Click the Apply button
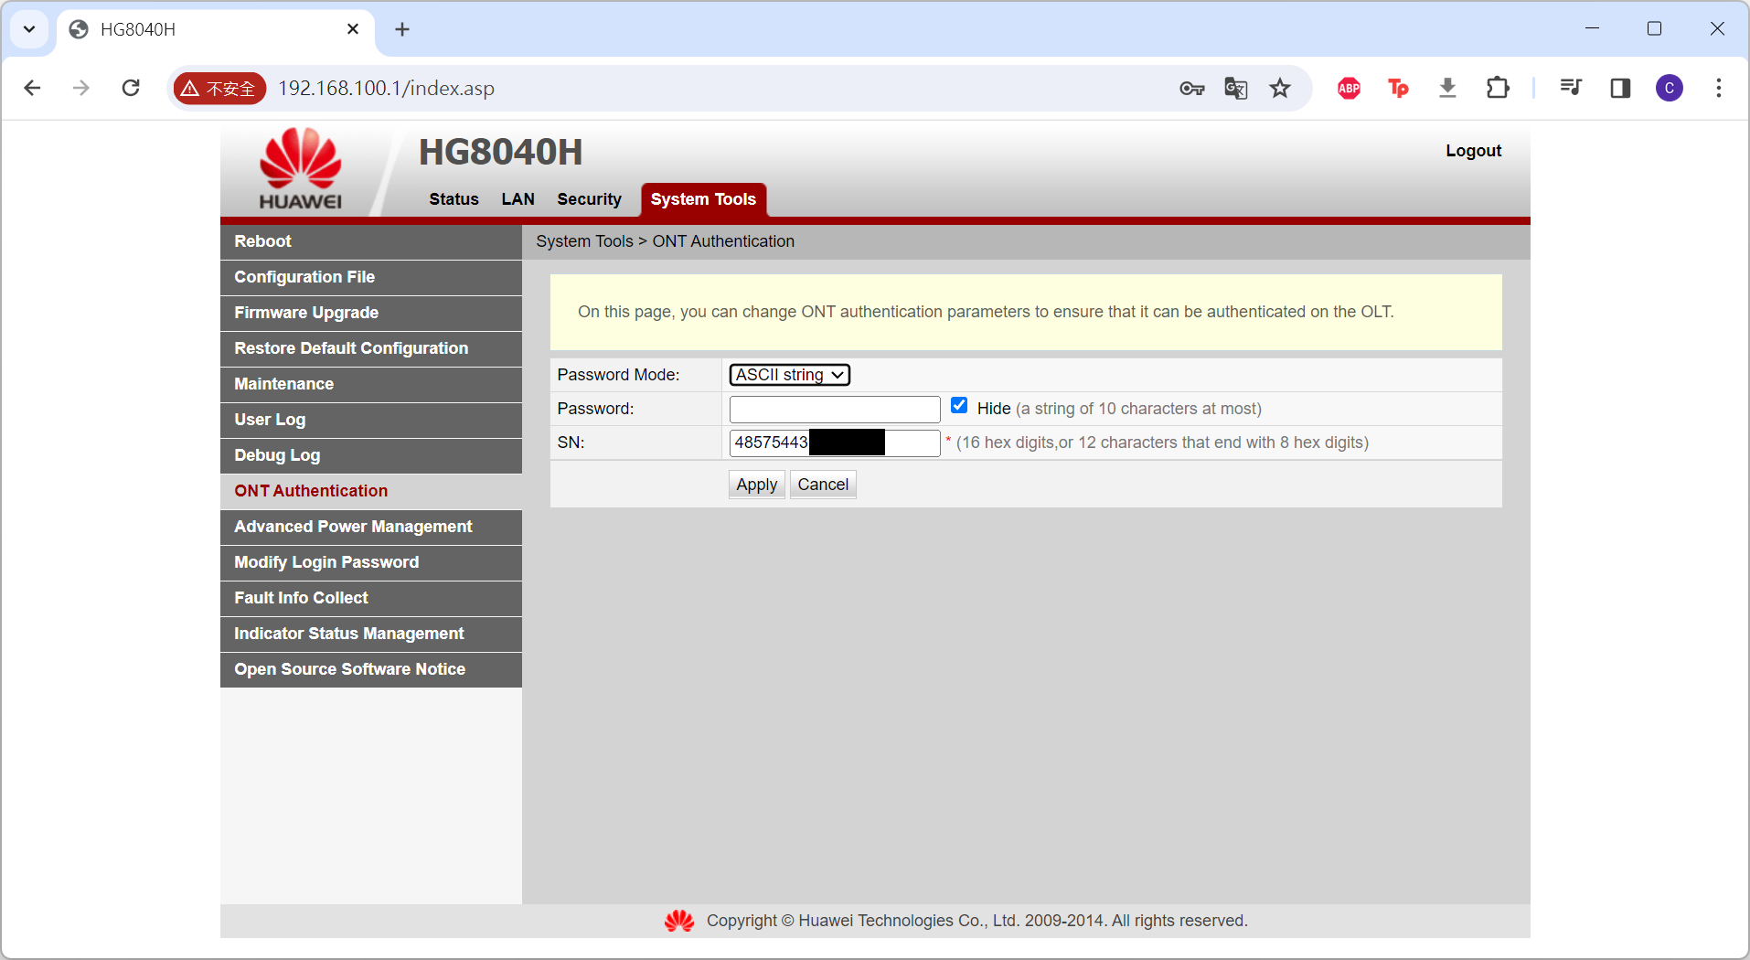 point(757,485)
